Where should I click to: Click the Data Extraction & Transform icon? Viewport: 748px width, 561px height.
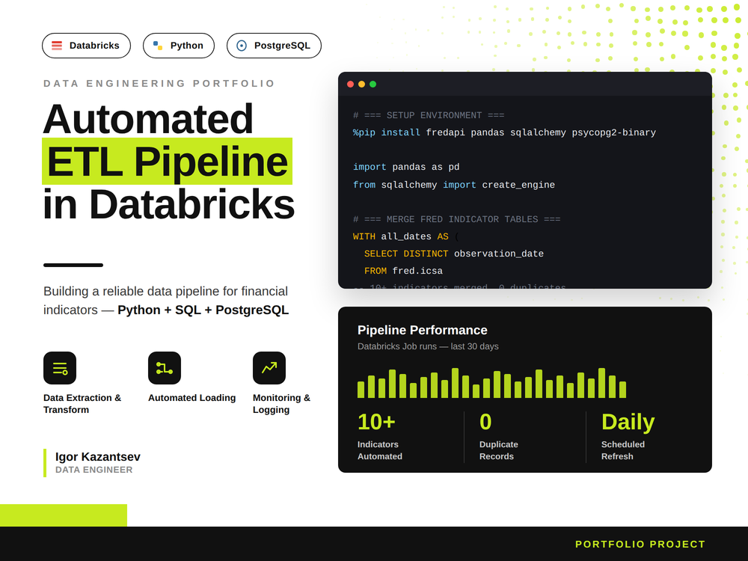[x=60, y=368]
